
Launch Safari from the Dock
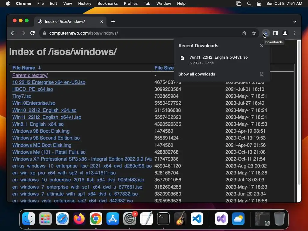62,219
